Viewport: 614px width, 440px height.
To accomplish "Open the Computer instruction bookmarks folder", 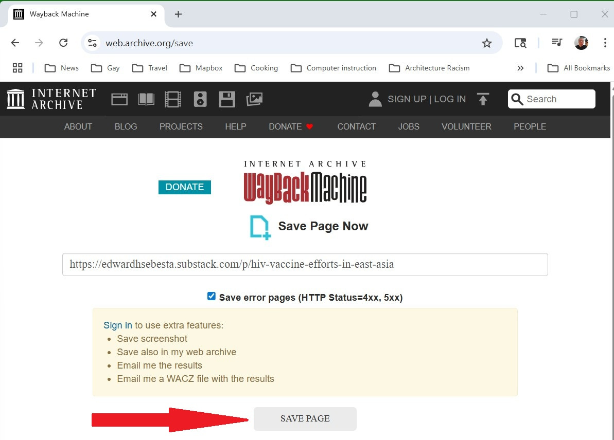I will (x=333, y=68).
